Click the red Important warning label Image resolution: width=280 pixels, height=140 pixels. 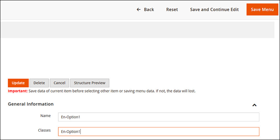tap(18, 91)
